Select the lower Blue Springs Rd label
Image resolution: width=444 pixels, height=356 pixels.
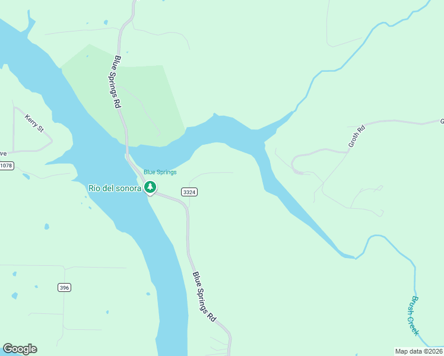(204, 297)
